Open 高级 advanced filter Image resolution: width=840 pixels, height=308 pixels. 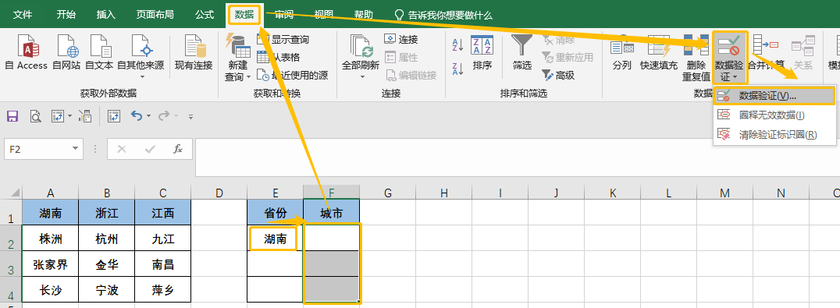pyautogui.click(x=557, y=76)
